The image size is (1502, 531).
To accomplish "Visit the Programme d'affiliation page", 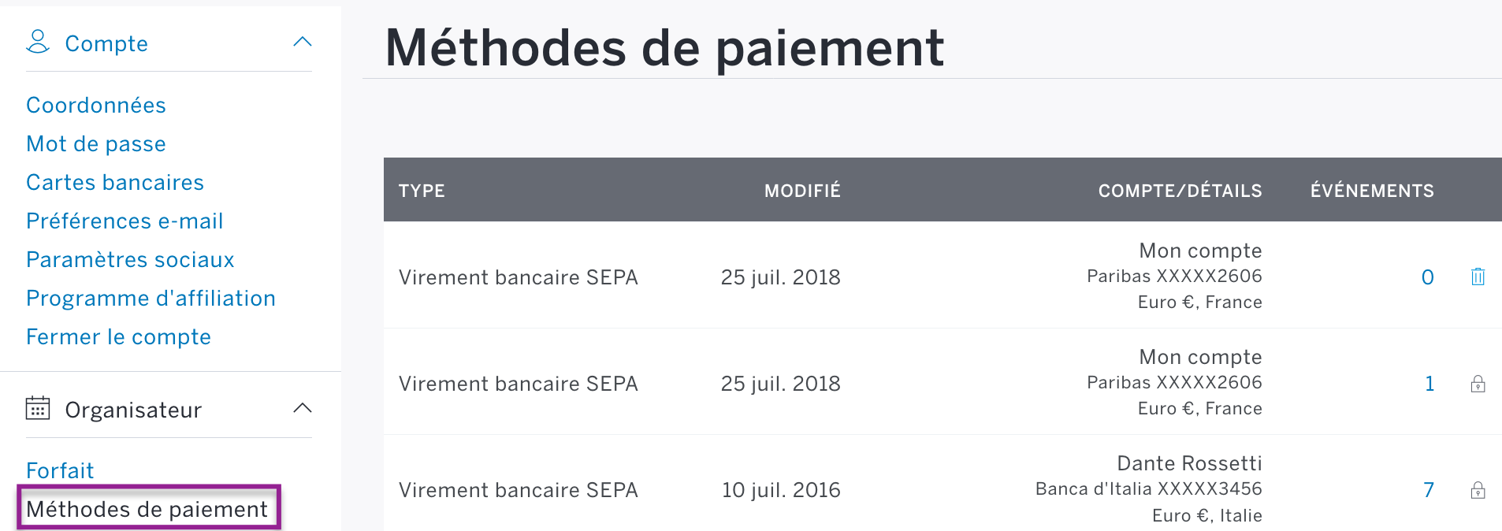I will click(151, 298).
